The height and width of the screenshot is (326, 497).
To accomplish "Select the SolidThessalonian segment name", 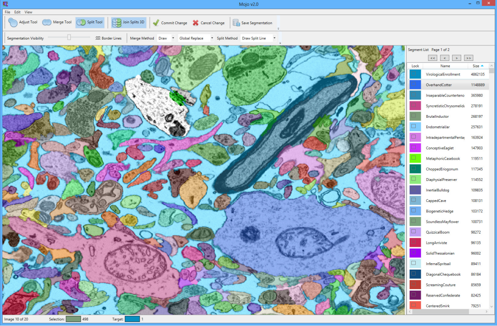I will pyautogui.click(x=440, y=253).
